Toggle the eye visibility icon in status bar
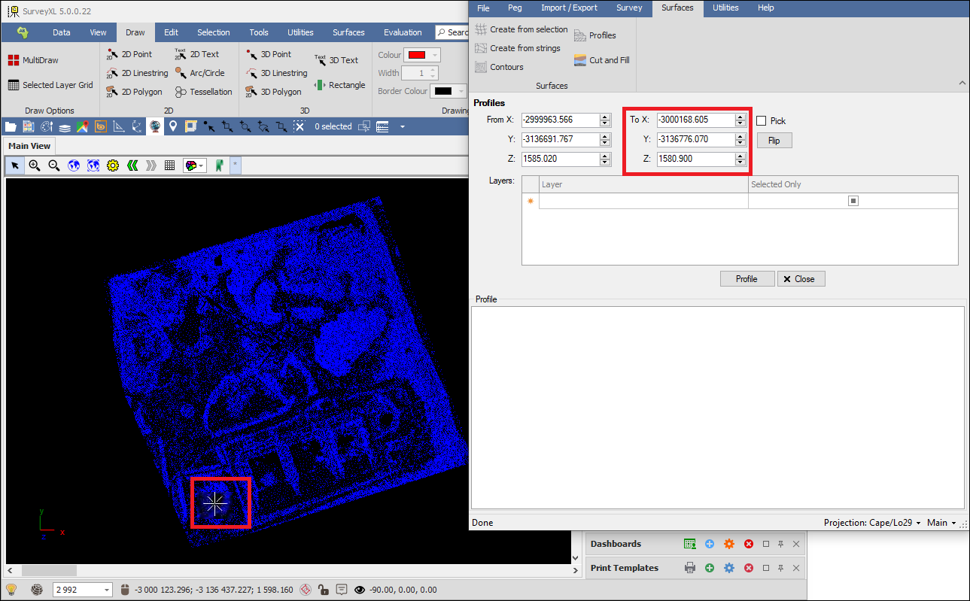 [360, 590]
